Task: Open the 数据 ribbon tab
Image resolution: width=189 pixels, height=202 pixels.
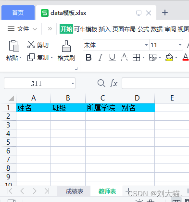Action: tap(157, 29)
